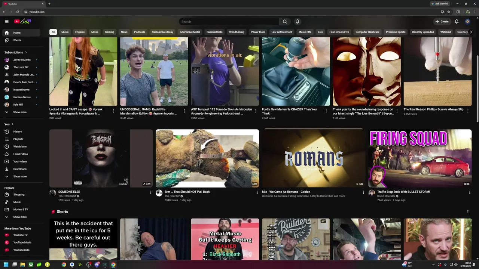Select the Podcasts filter chip
Viewport: 479px width, 269px height.
(x=140, y=32)
